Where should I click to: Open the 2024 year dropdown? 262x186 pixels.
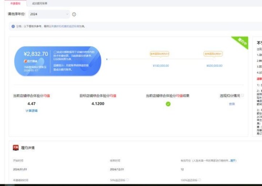coord(49,14)
